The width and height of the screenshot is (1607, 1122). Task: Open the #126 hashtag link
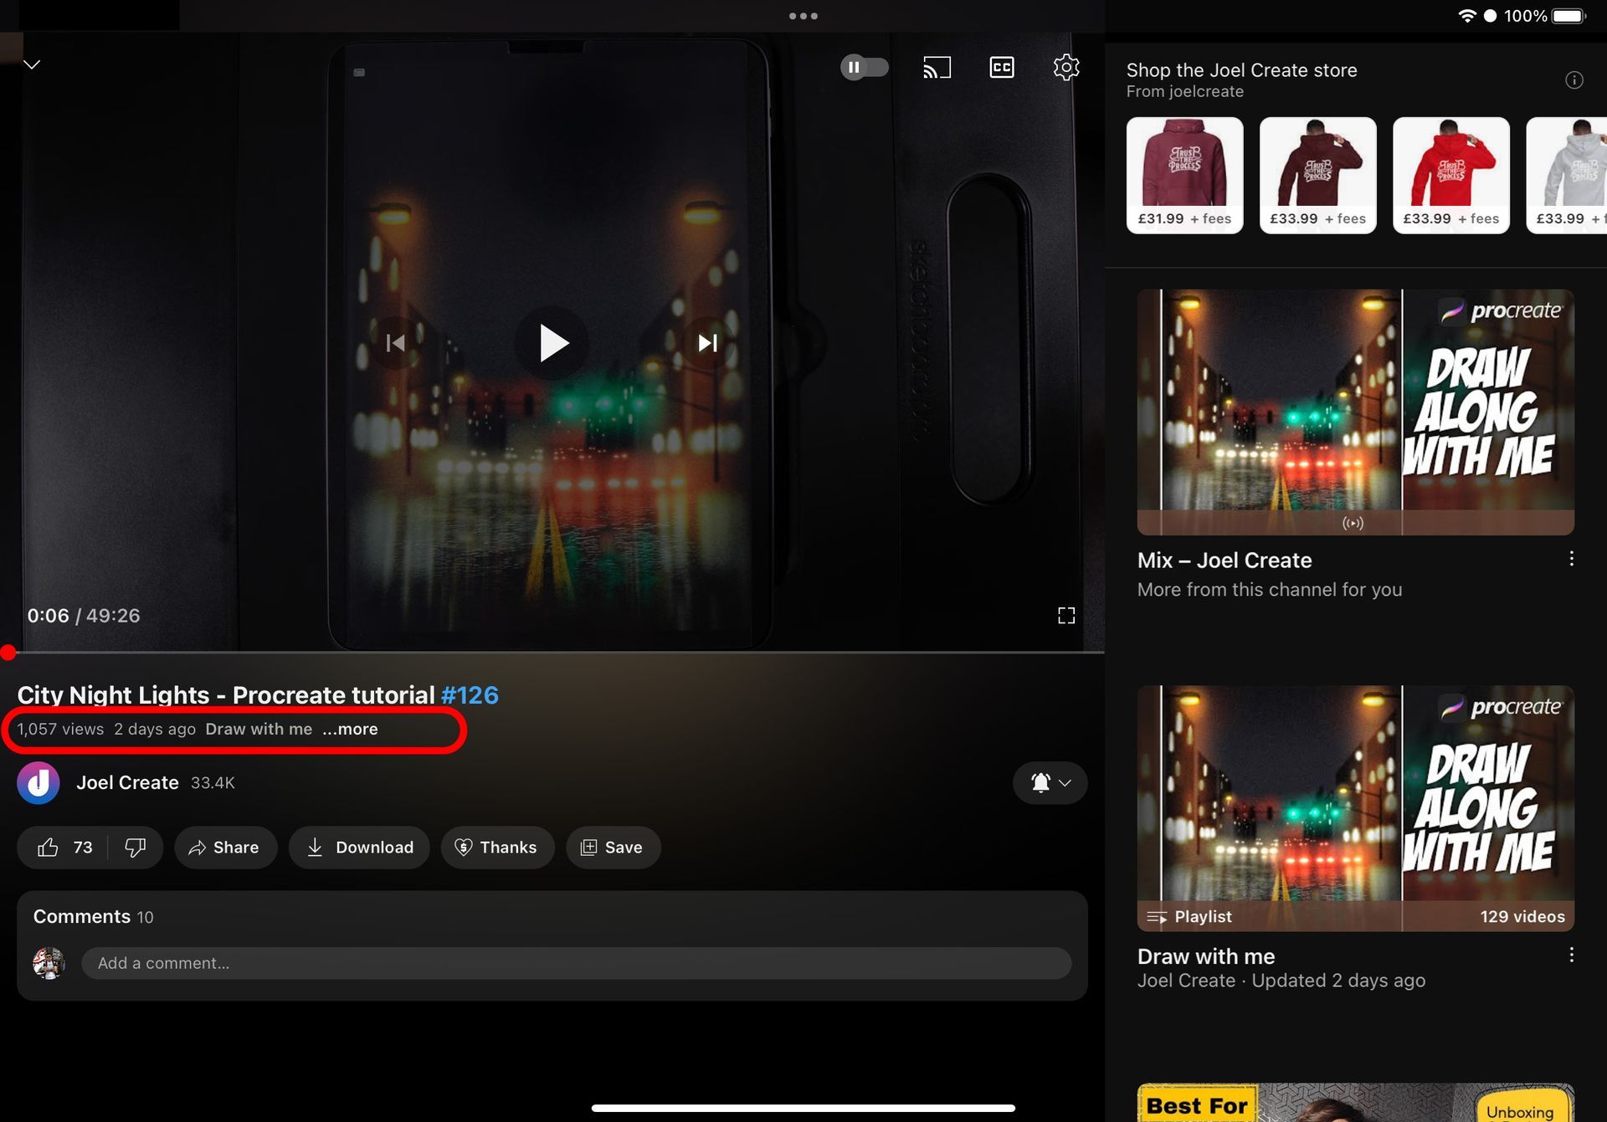pyautogui.click(x=470, y=695)
